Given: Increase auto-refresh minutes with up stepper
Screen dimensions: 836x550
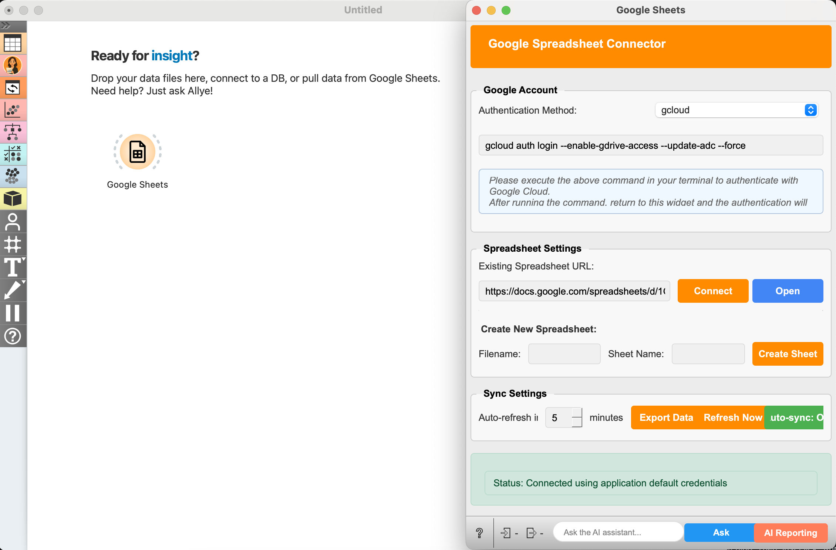Looking at the screenshot, I should [577, 413].
